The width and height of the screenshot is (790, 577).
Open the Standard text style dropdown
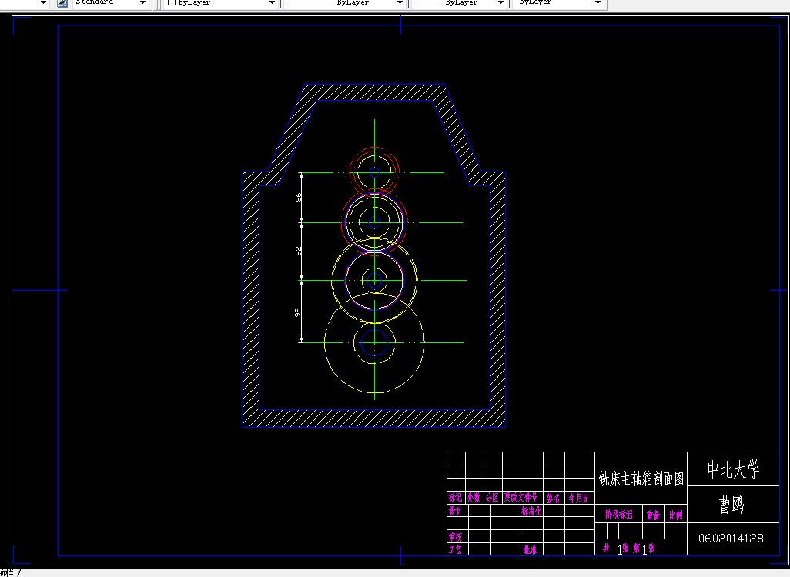pyautogui.click(x=142, y=2)
